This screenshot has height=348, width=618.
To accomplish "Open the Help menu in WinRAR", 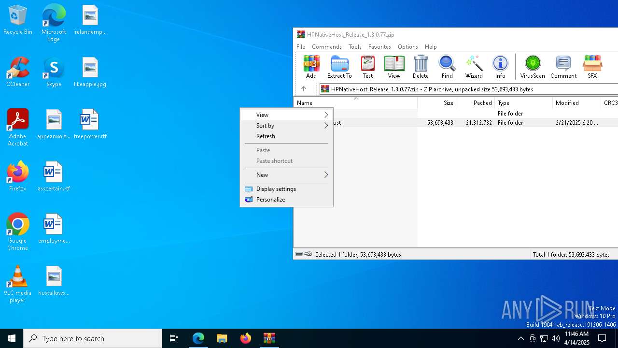I will point(431,47).
